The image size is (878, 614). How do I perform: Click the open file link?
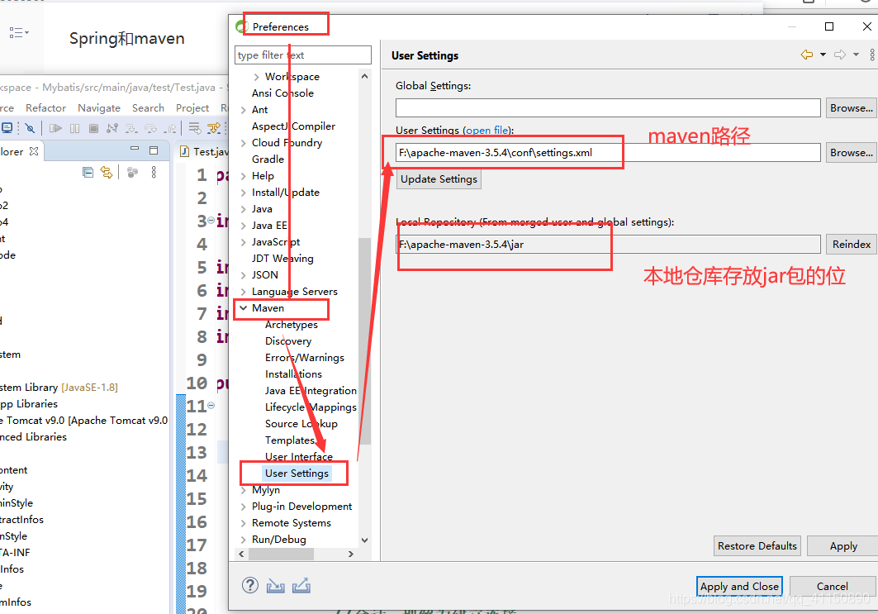coord(486,130)
